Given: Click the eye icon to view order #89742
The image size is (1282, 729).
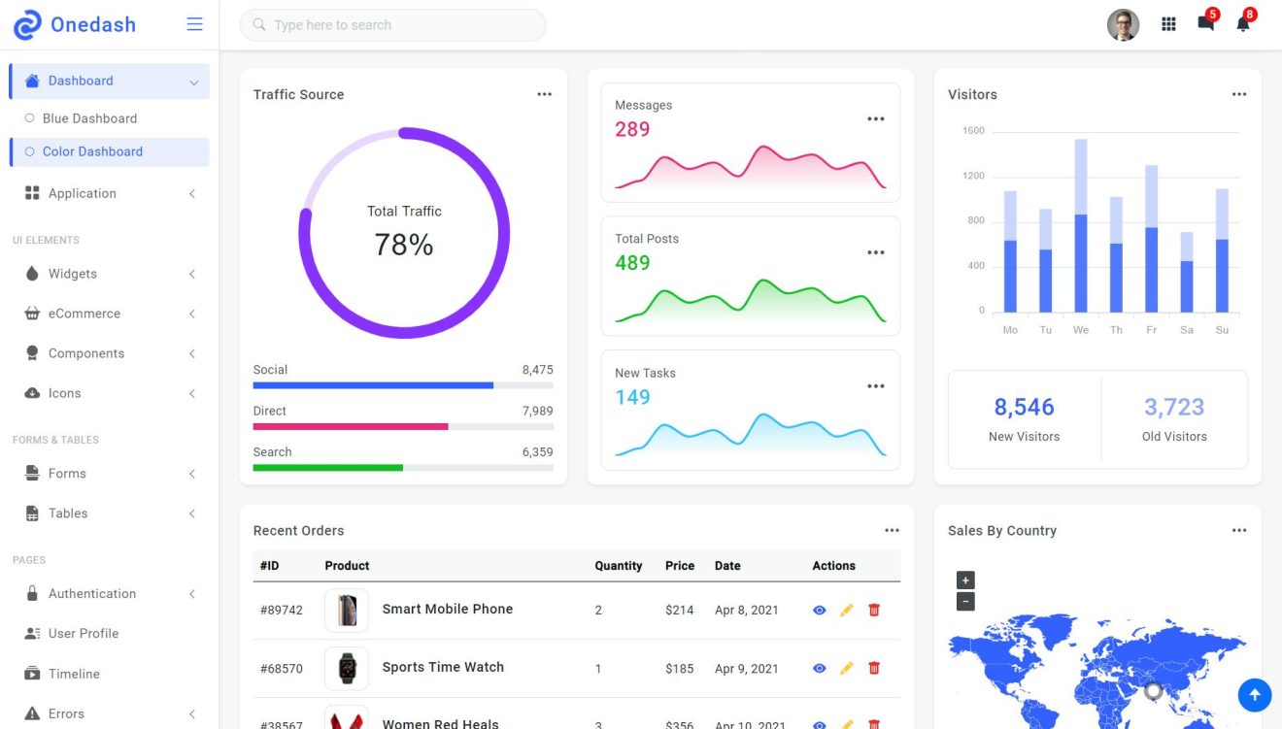Looking at the screenshot, I should coord(819,610).
